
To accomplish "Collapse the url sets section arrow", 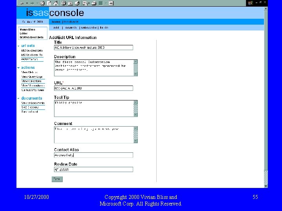I will [x=18, y=46].
